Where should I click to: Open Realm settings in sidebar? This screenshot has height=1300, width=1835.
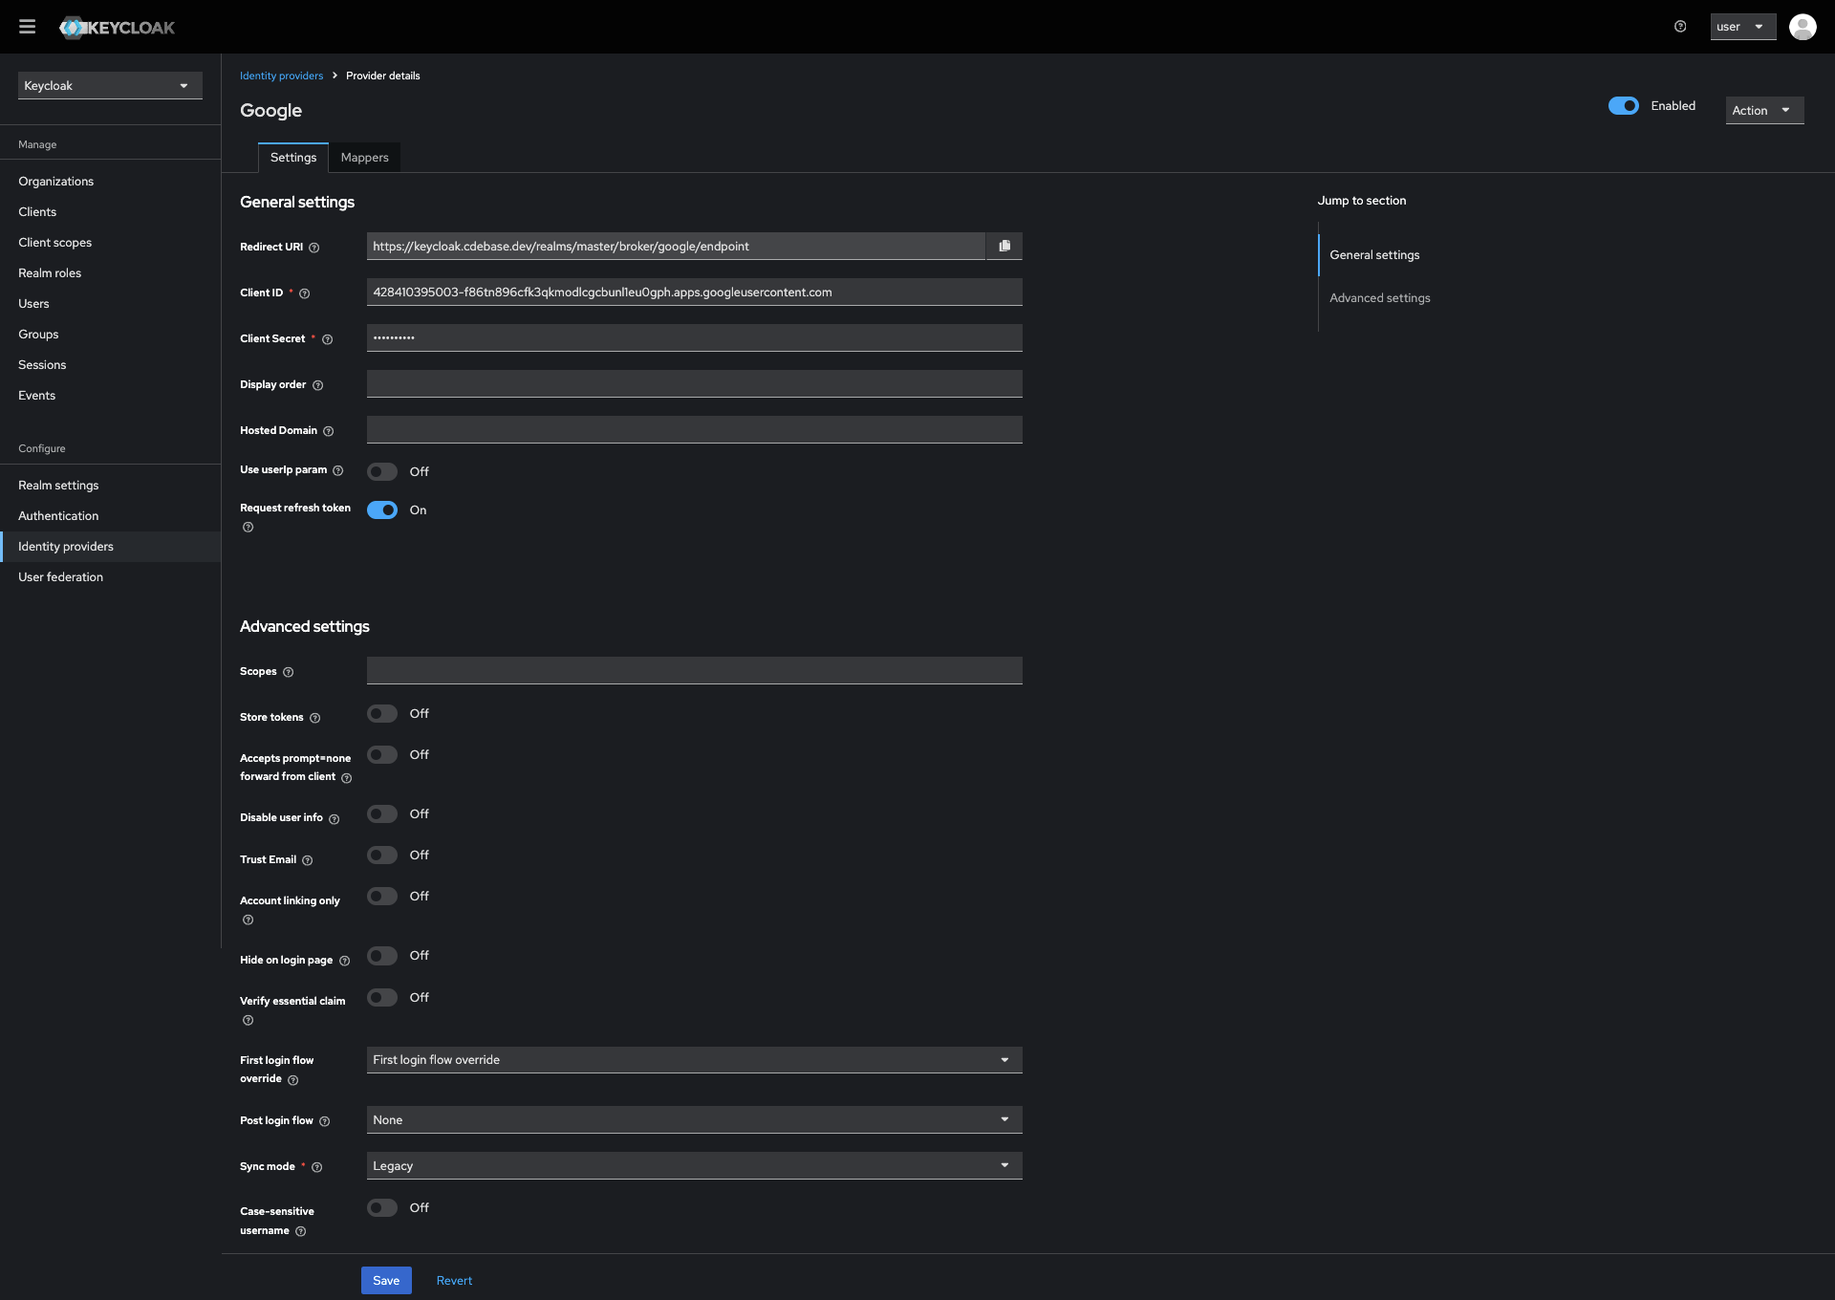tap(111, 485)
